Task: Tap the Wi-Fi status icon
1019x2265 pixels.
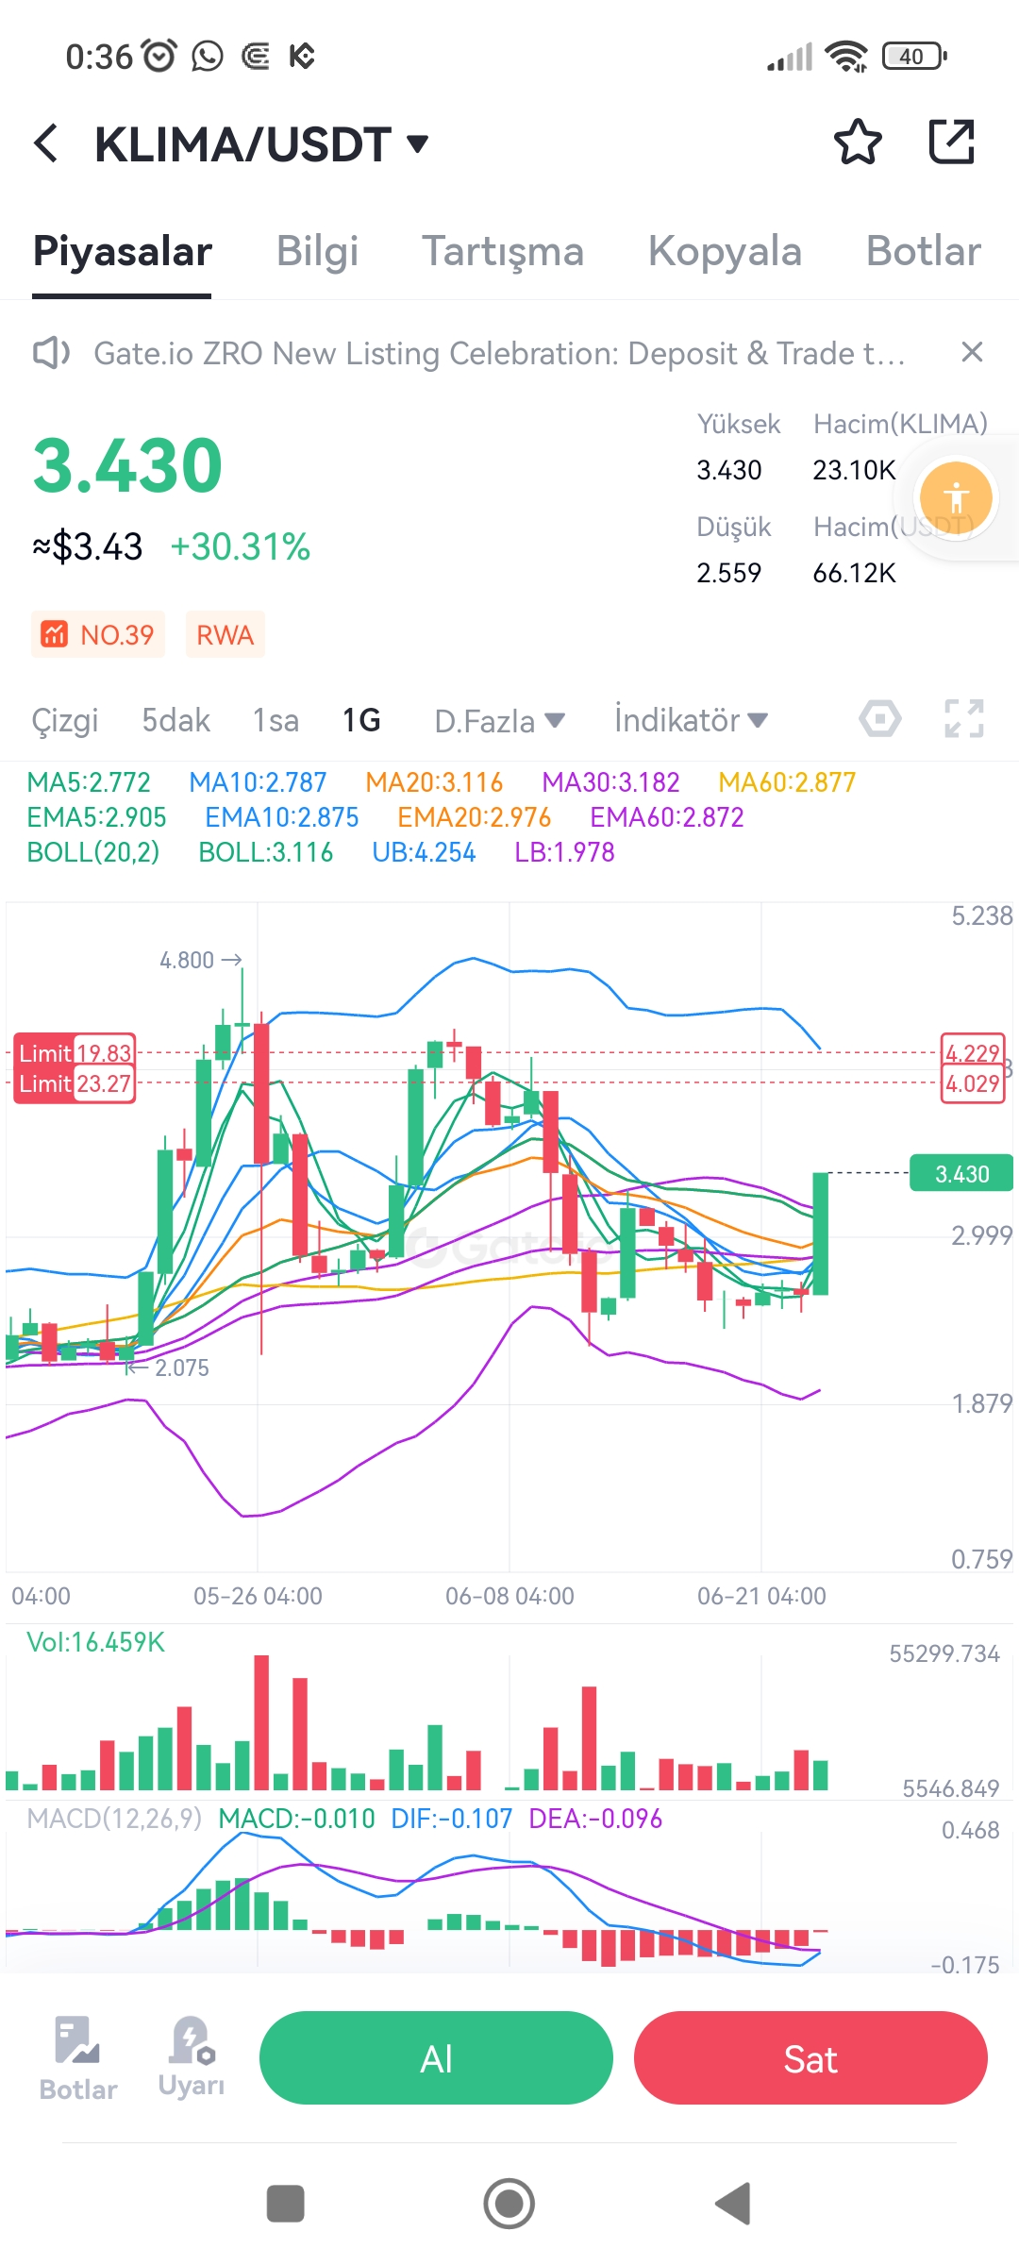Action: click(846, 57)
